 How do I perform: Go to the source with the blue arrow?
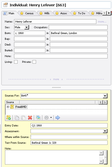[x=58, y=118]
